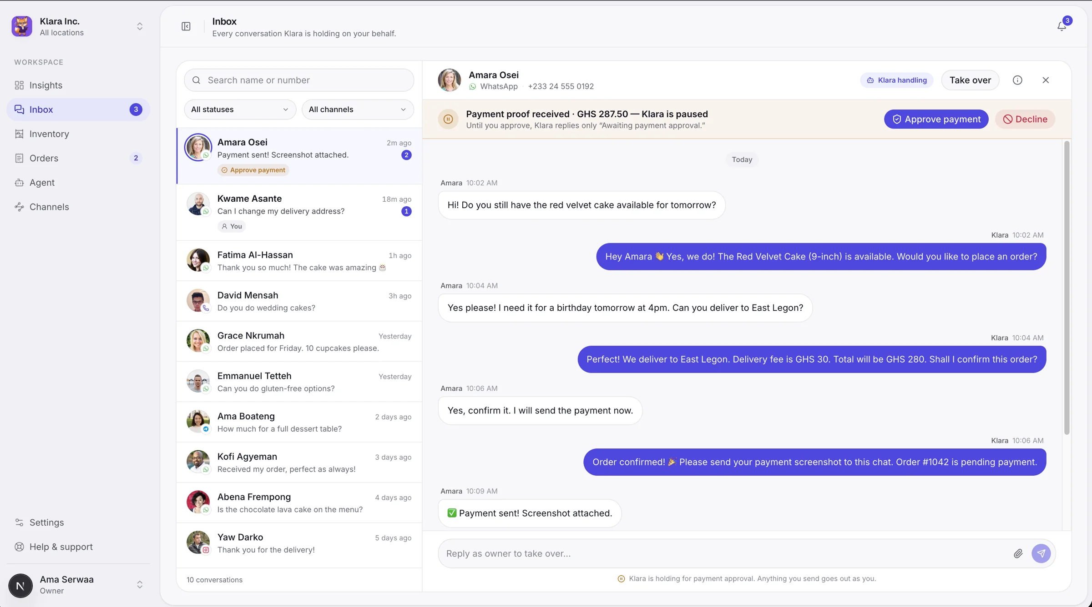Open Help & support
The width and height of the screenshot is (1092, 607).
[x=78, y=547]
